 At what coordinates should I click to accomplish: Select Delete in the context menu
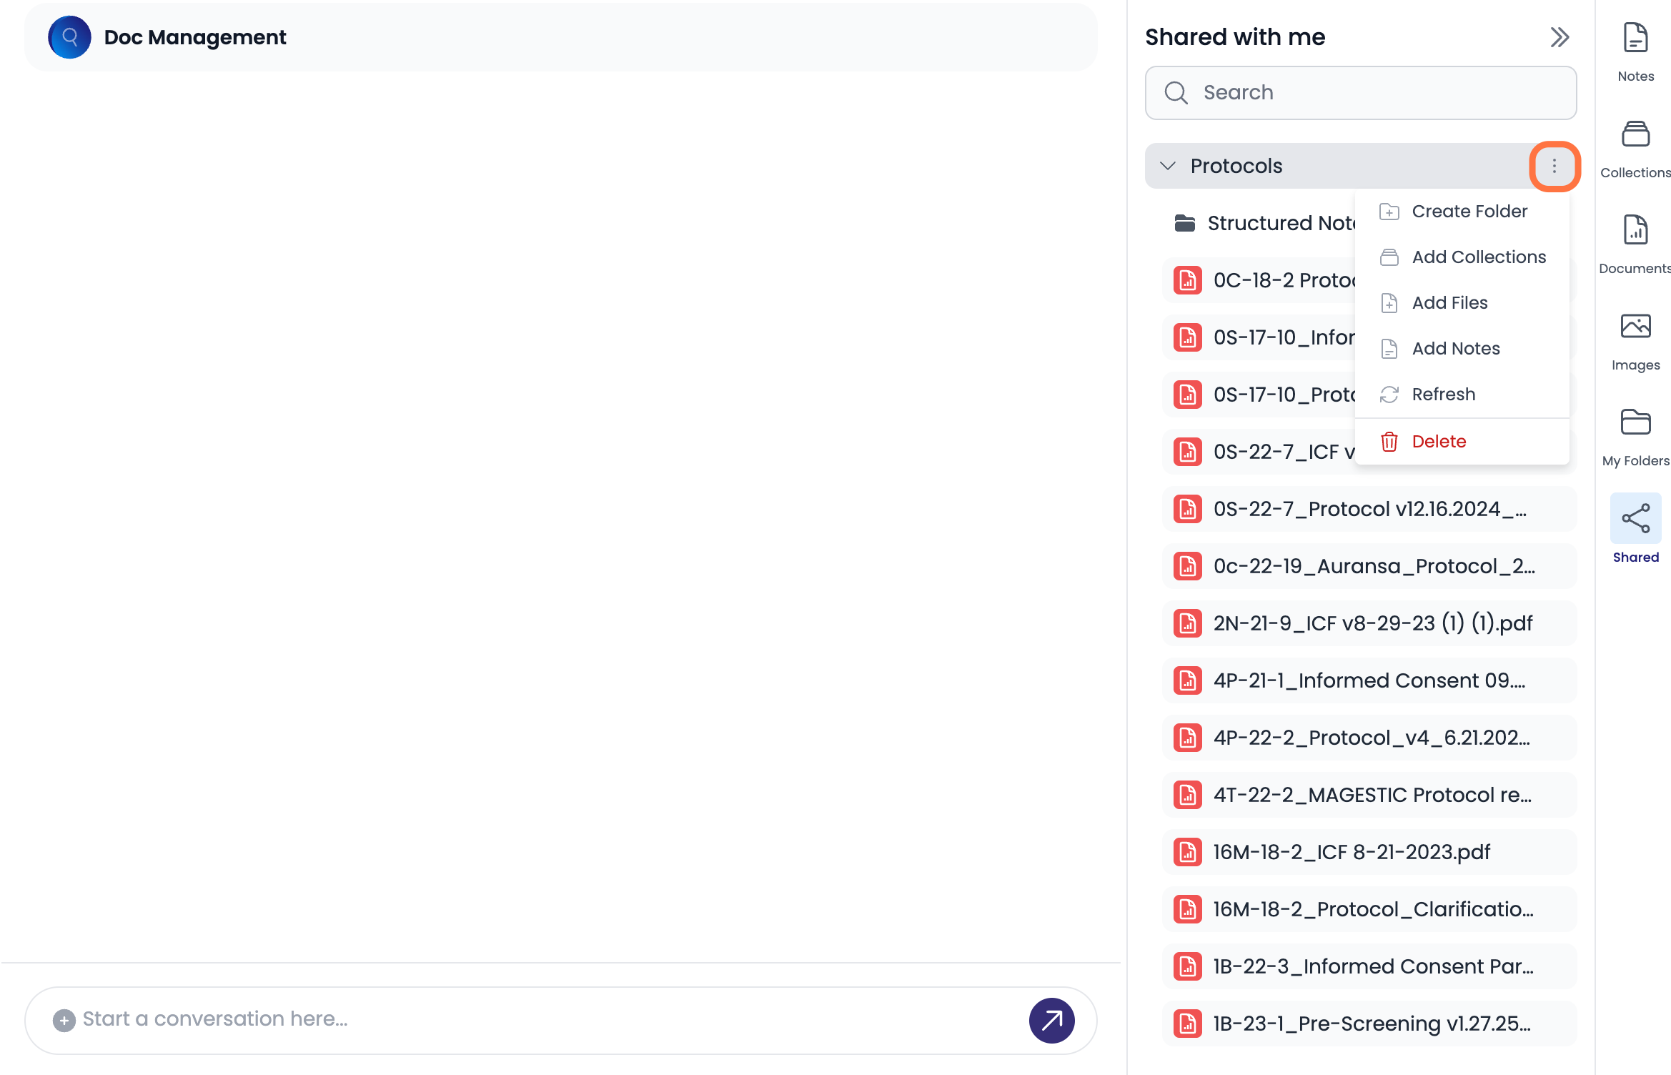point(1462,442)
